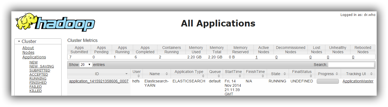The image size is (388, 107).
Task: Focus the Search input field
Action: point(351,65)
